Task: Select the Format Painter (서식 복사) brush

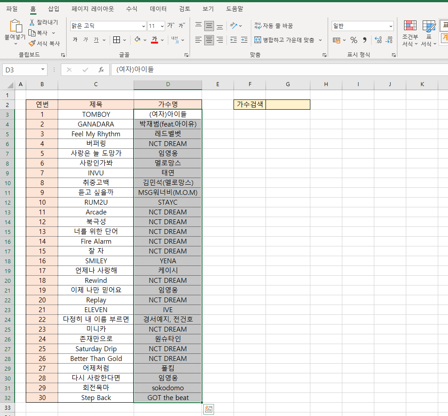Action: [x=32, y=44]
